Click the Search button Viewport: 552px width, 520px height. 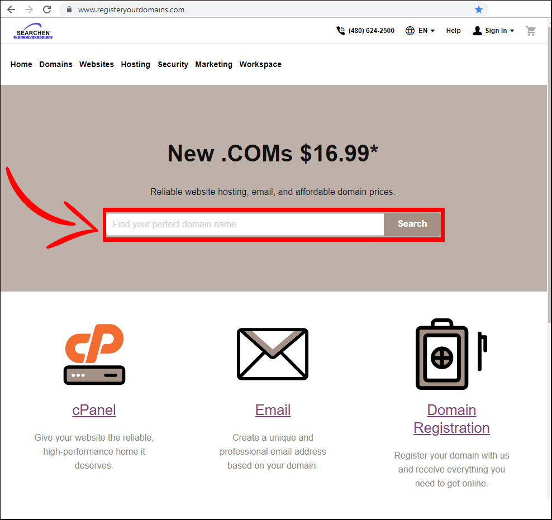[412, 224]
